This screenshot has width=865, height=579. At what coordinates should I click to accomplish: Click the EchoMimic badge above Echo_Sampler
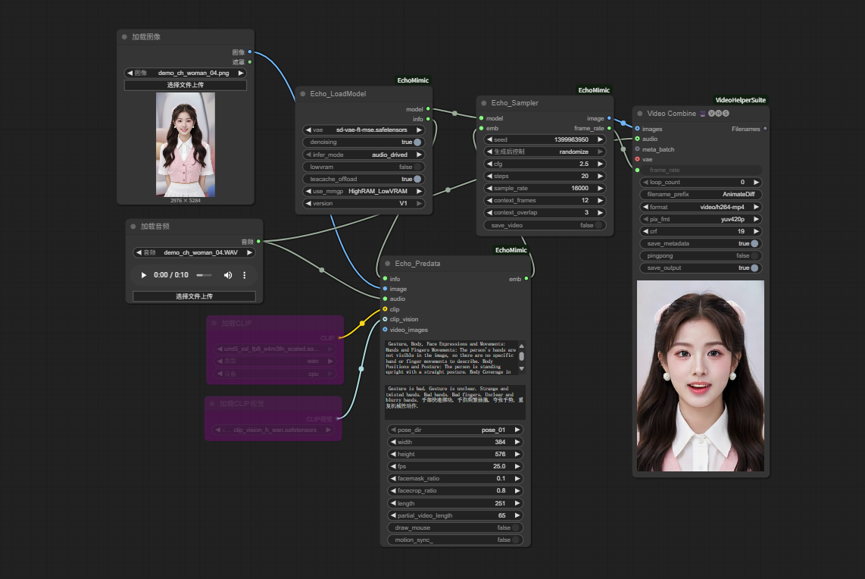click(593, 90)
